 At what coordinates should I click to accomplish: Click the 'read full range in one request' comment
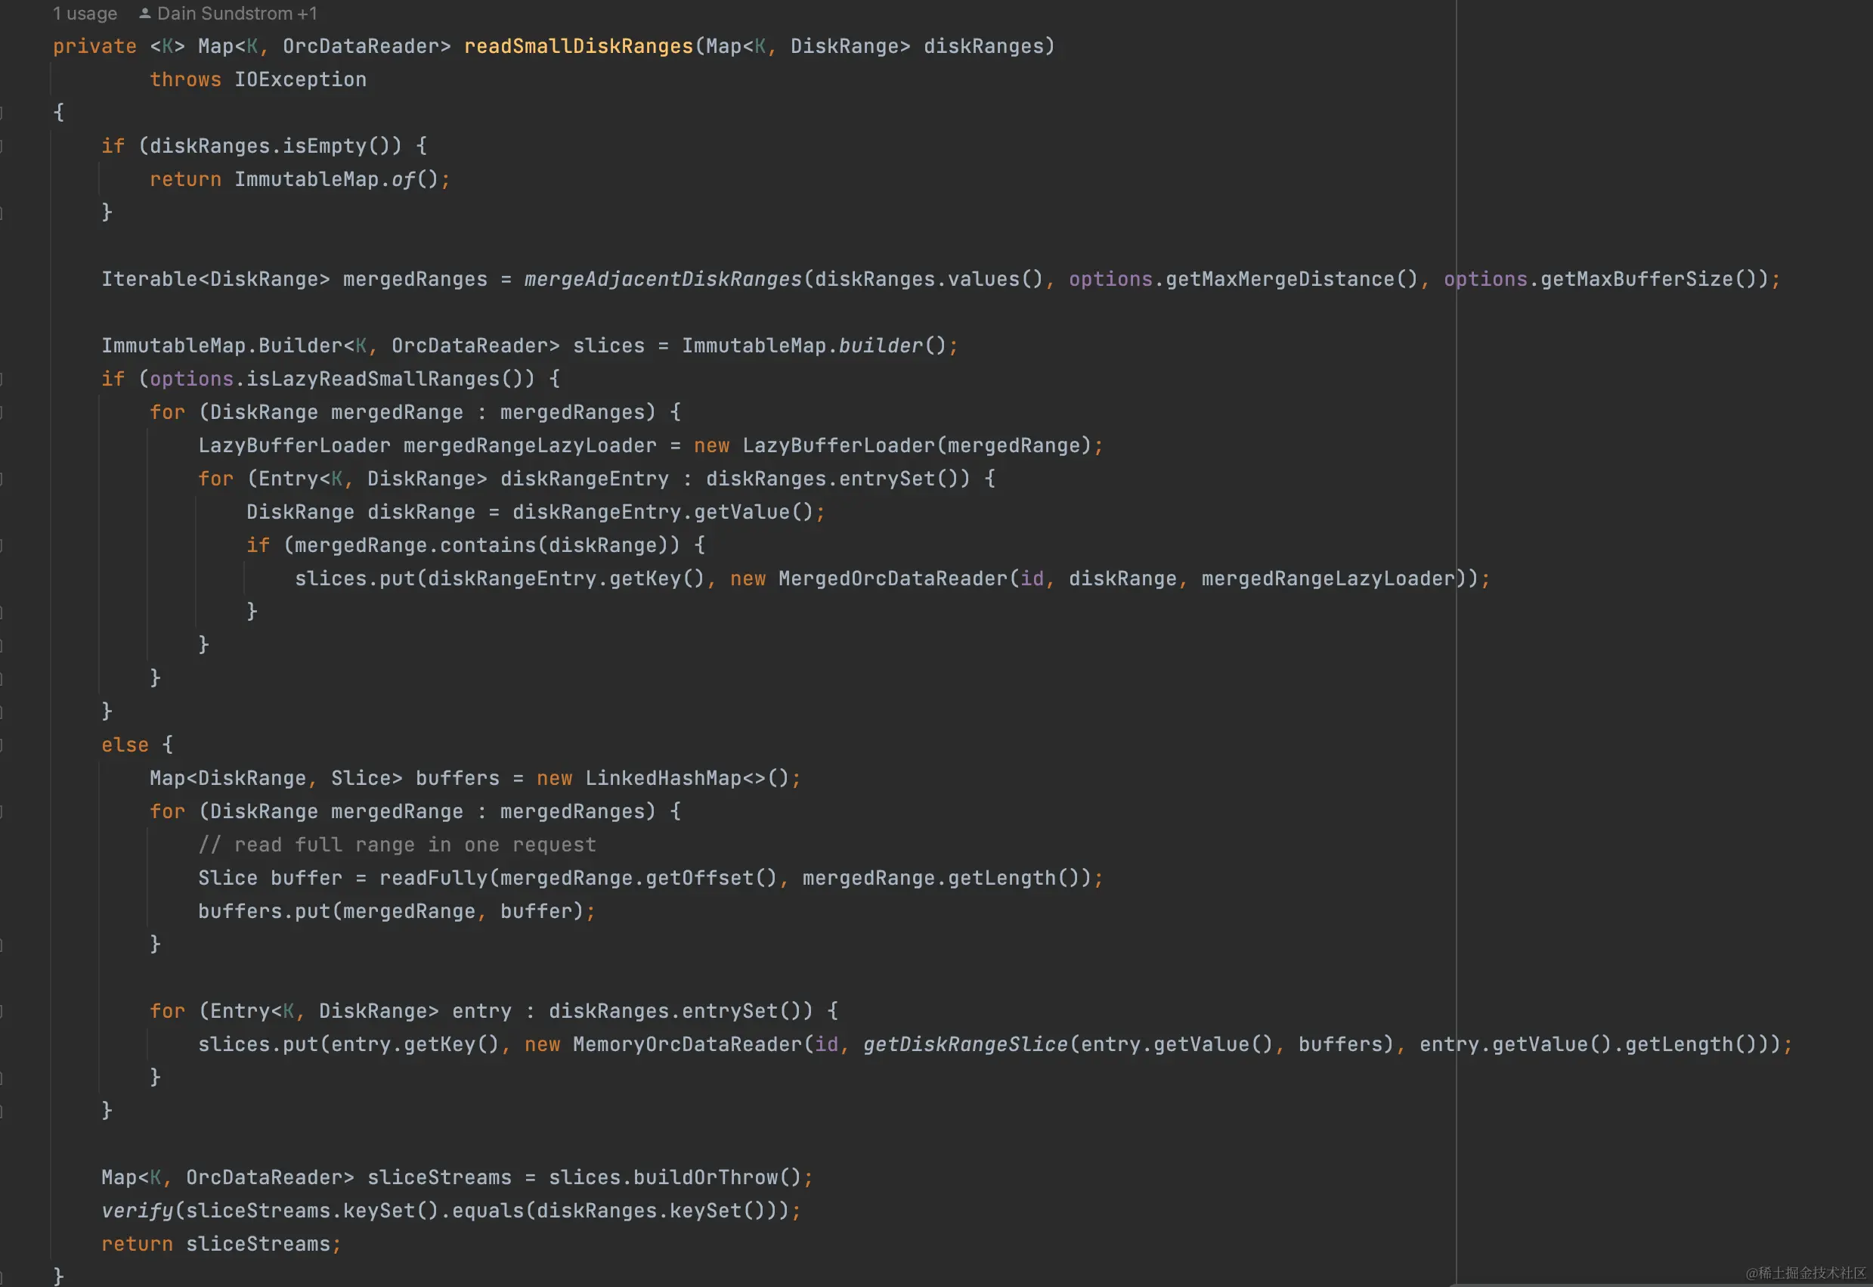click(397, 845)
